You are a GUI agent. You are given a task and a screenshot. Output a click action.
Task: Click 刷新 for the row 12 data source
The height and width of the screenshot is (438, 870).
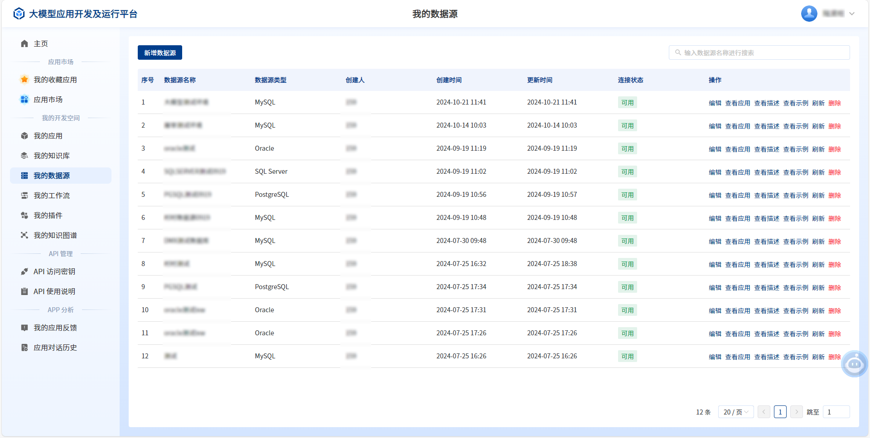click(818, 357)
